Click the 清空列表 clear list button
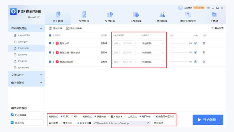 tap(217, 28)
